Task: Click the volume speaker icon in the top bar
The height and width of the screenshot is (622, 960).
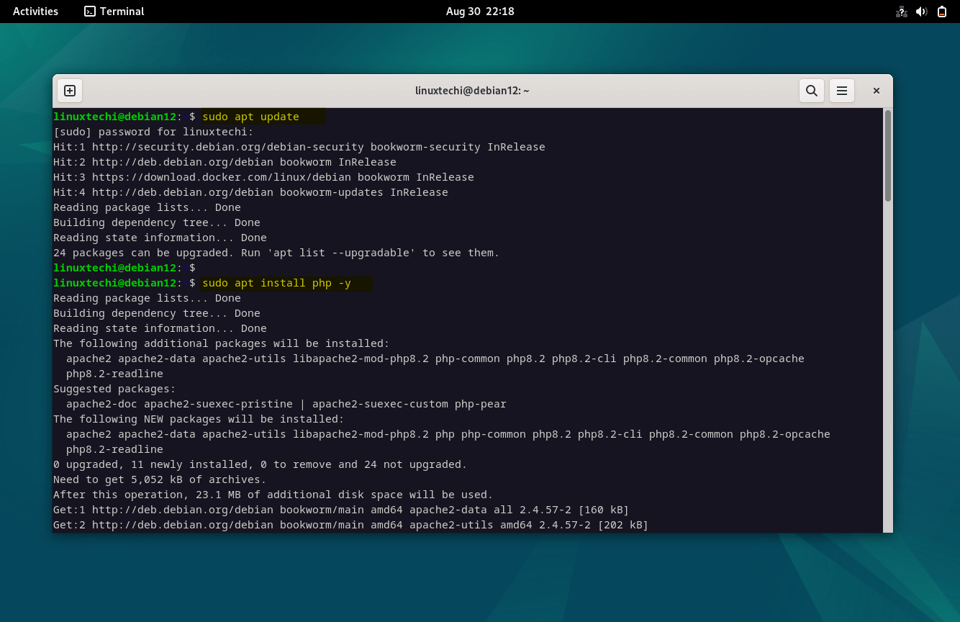Action: click(x=922, y=11)
